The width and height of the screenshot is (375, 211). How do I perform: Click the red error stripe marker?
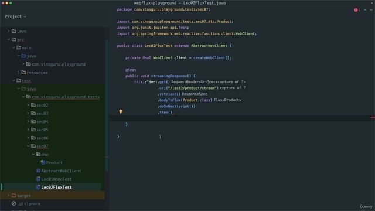(x=373, y=117)
